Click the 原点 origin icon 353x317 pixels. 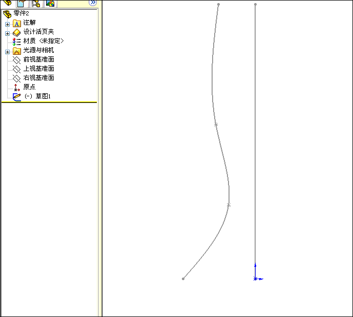click(x=17, y=88)
